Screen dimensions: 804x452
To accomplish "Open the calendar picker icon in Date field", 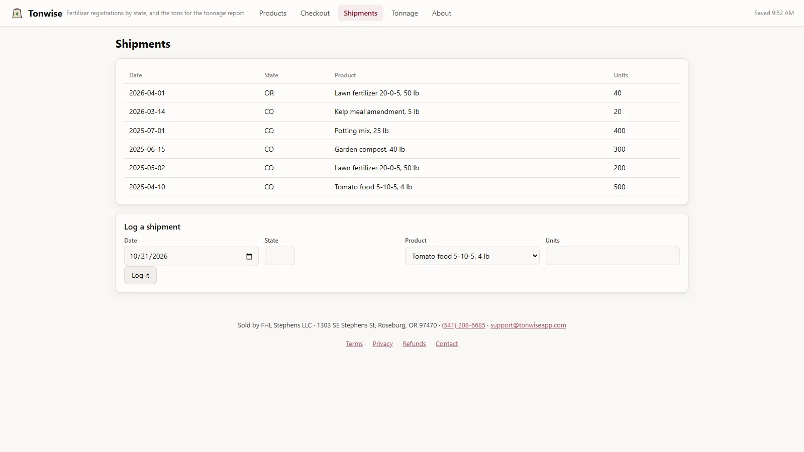I will pos(249,257).
